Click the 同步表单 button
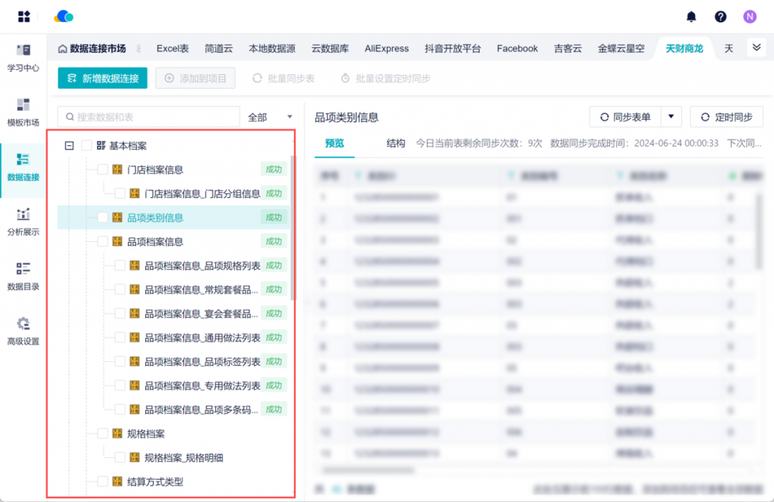Image resolution: width=774 pixels, height=502 pixels. pyautogui.click(x=625, y=117)
